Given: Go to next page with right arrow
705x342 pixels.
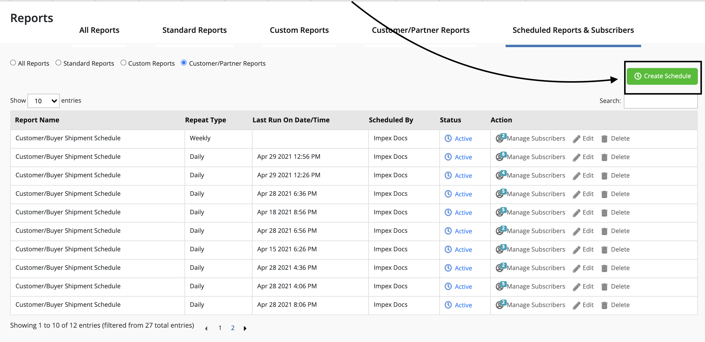Looking at the screenshot, I should pyautogui.click(x=245, y=328).
